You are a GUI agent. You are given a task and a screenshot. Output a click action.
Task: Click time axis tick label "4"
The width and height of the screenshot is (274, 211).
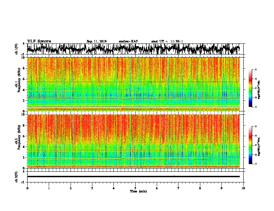pyautogui.click(x=114, y=188)
